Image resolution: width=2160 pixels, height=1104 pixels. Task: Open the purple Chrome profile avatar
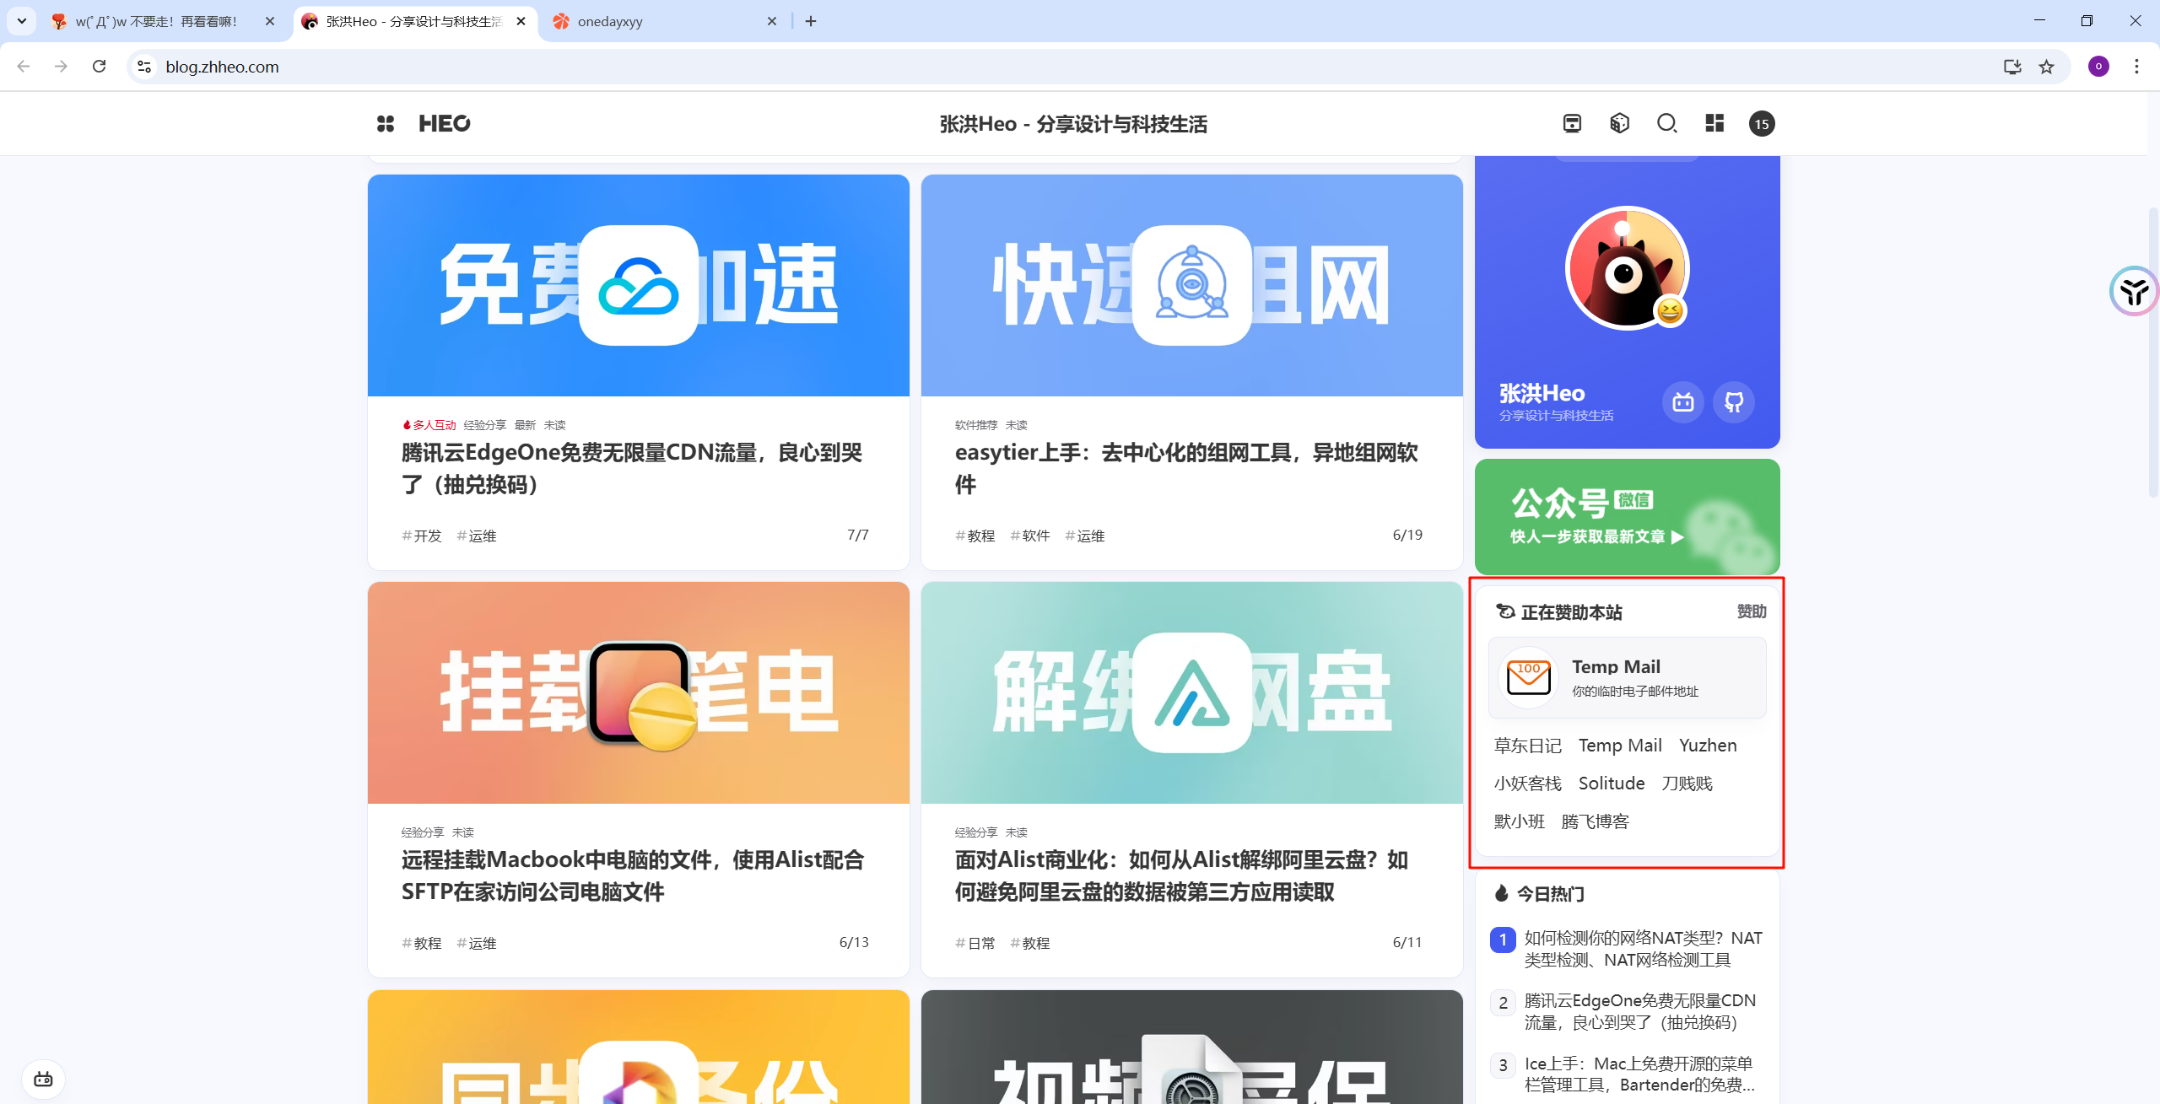2098,67
